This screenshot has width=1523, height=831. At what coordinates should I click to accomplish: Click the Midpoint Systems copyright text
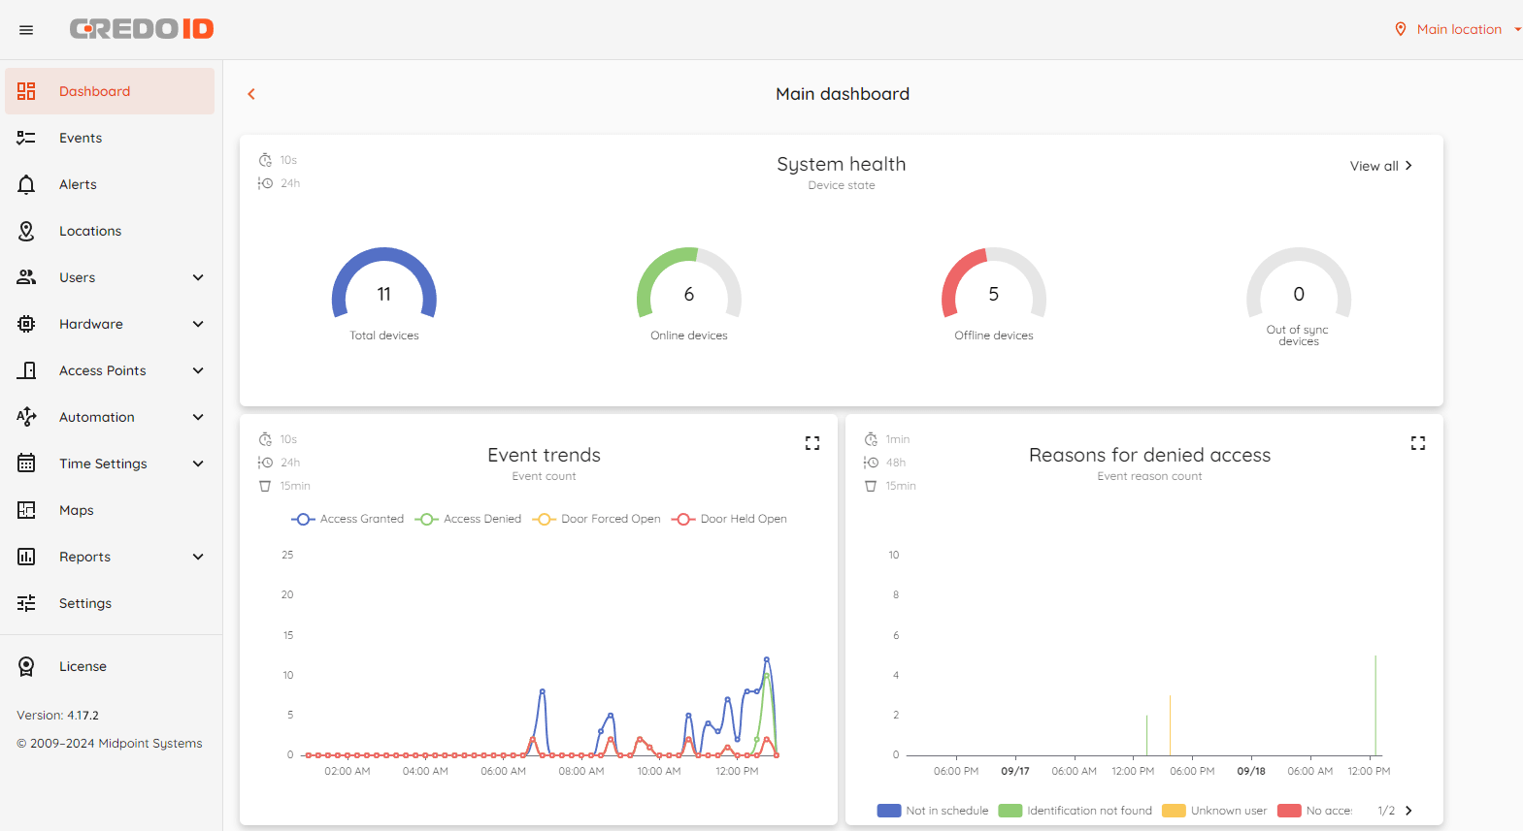110,744
